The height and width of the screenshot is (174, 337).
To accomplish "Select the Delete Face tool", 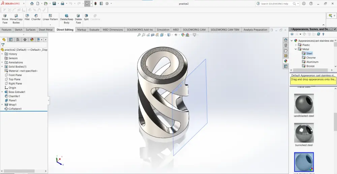I will point(78,19).
